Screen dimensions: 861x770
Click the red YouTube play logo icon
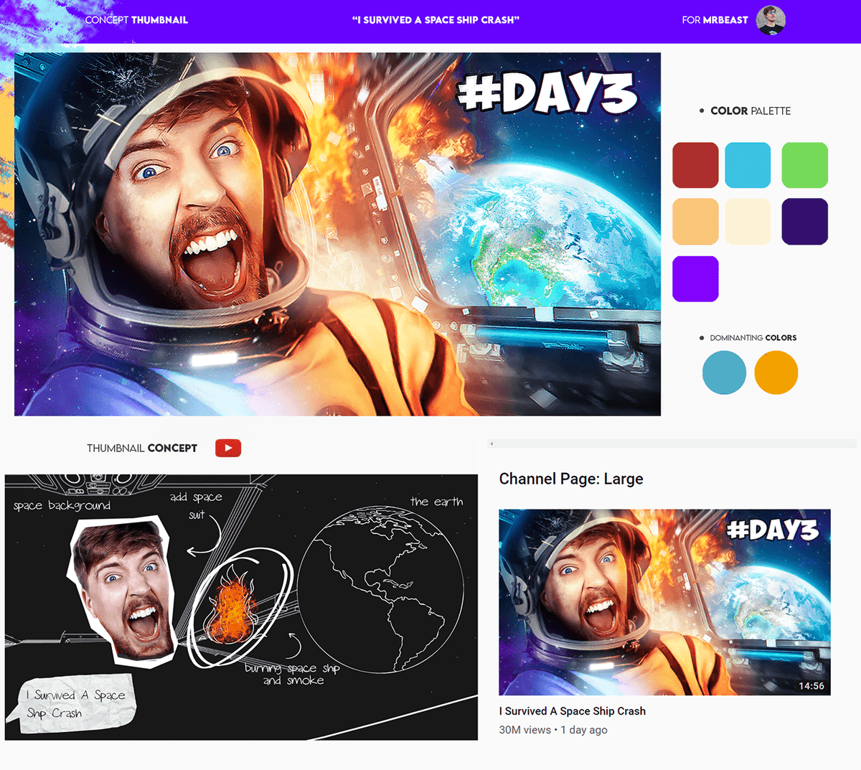[x=228, y=448]
